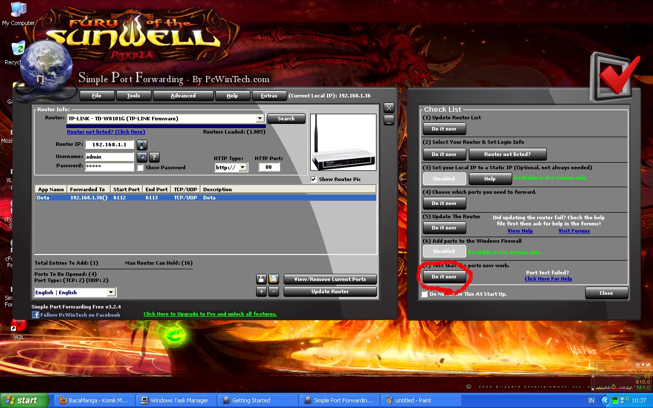Viewport: 653px width, 408px height.
Task: Click Do it now under Update Router List
Action: 444,129
